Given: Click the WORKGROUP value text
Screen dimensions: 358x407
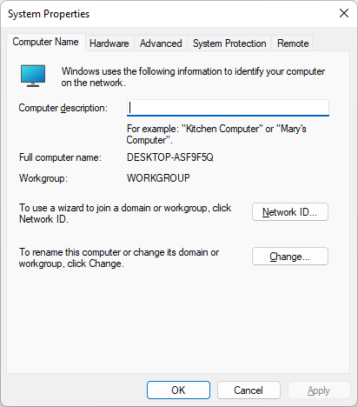Looking at the screenshot, I should (x=158, y=178).
